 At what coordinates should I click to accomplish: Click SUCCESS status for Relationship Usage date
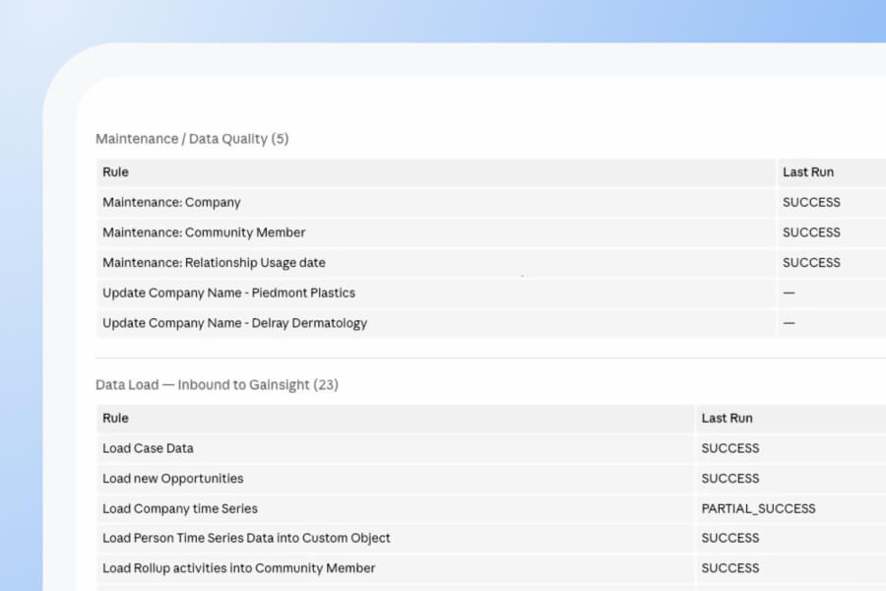pyautogui.click(x=811, y=263)
